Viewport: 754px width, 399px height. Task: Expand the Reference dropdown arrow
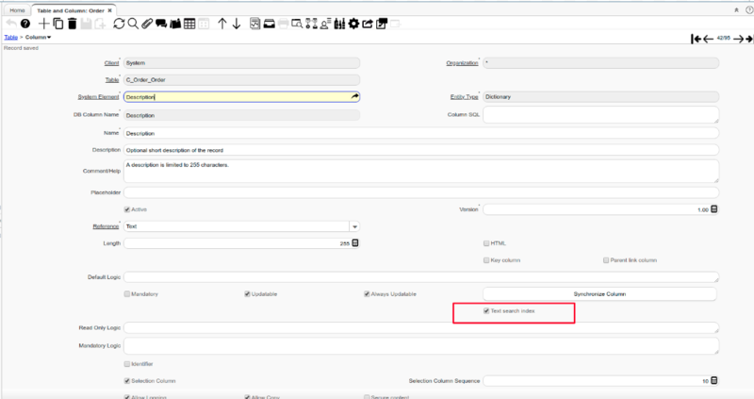tap(354, 226)
